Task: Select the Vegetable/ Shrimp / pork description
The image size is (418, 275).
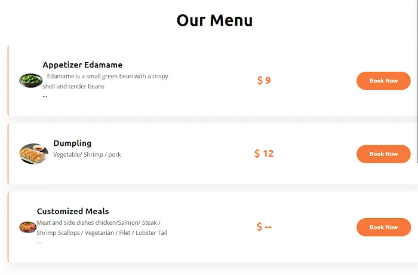Action: (87, 155)
